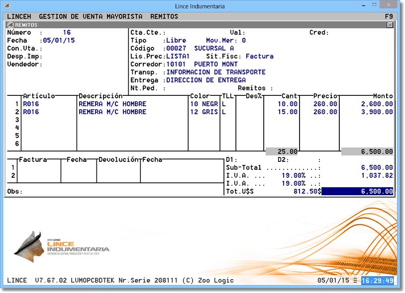The width and height of the screenshot is (405, 293).
Task: Click DIRECCION DE ENTREGA field
Action: click(x=206, y=80)
